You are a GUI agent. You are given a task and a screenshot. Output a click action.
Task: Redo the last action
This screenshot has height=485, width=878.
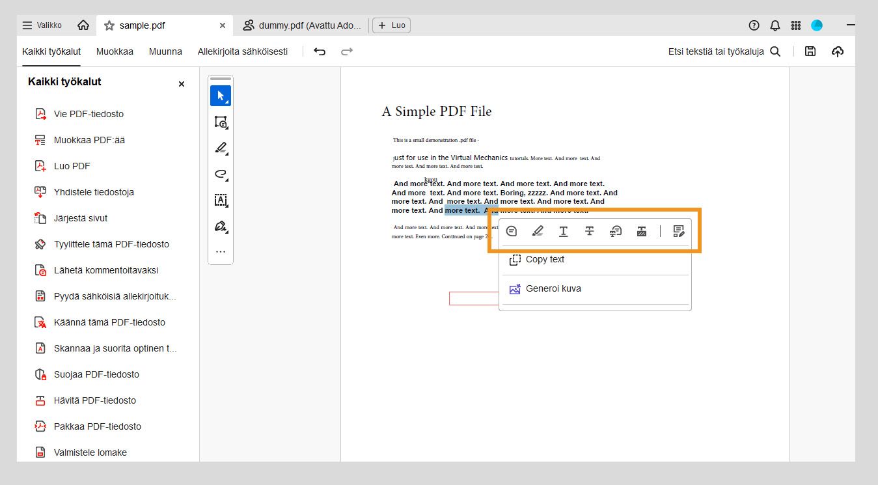click(x=347, y=51)
